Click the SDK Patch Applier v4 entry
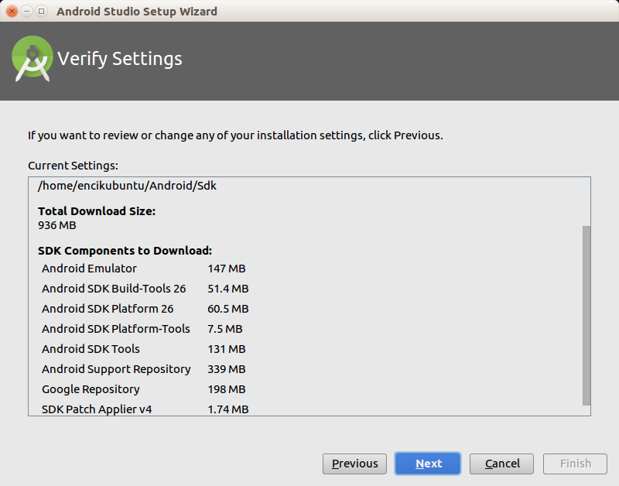This screenshot has height=486, width=619. (97, 409)
